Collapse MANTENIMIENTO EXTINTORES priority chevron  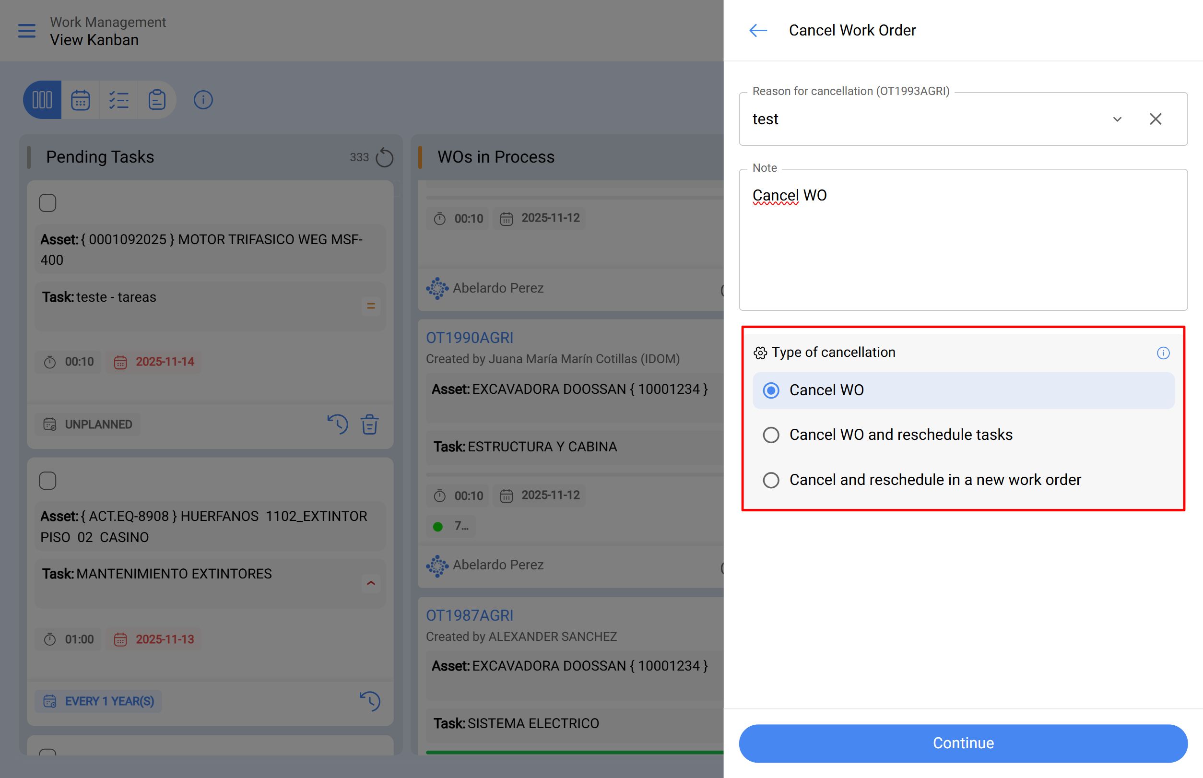[x=371, y=583]
